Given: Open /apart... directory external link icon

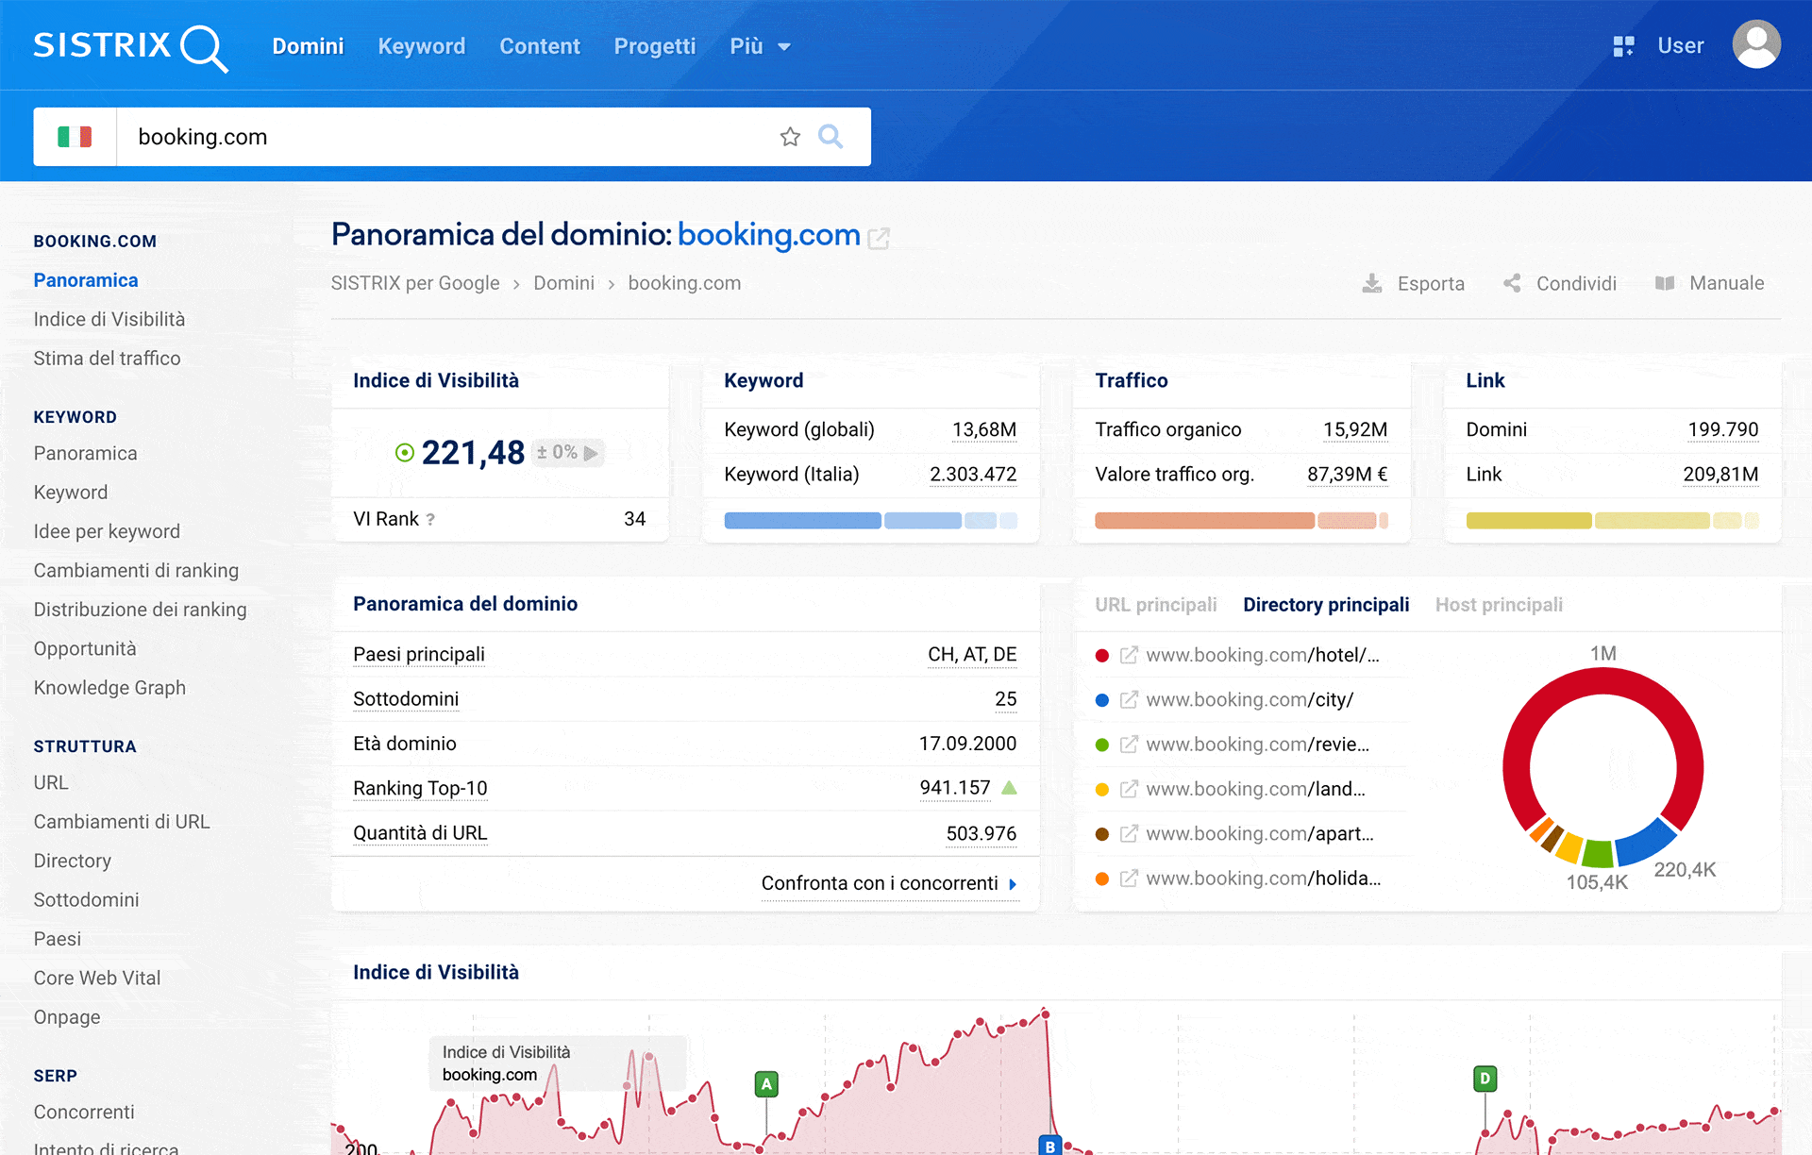Looking at the screenshot, I should (1129, 833).
